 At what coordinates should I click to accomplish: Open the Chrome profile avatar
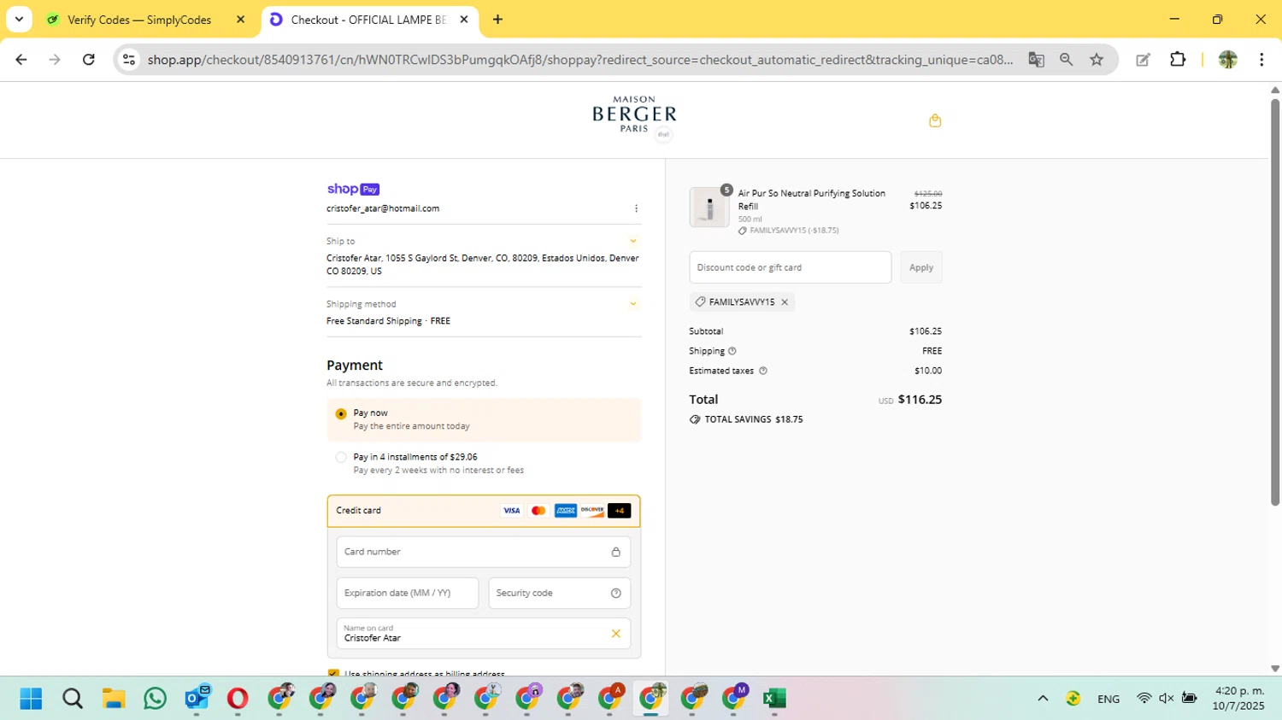[1228, 60]
